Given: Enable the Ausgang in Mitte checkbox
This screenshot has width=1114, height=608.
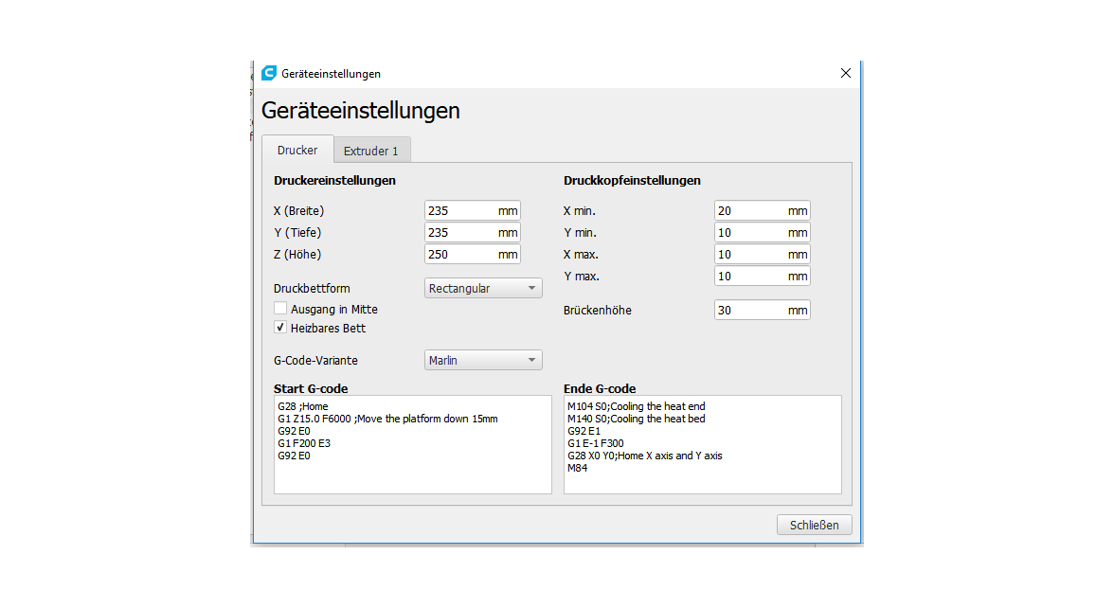Looking at the screenshot, I should pyautogui.click(x=280, y=309).
